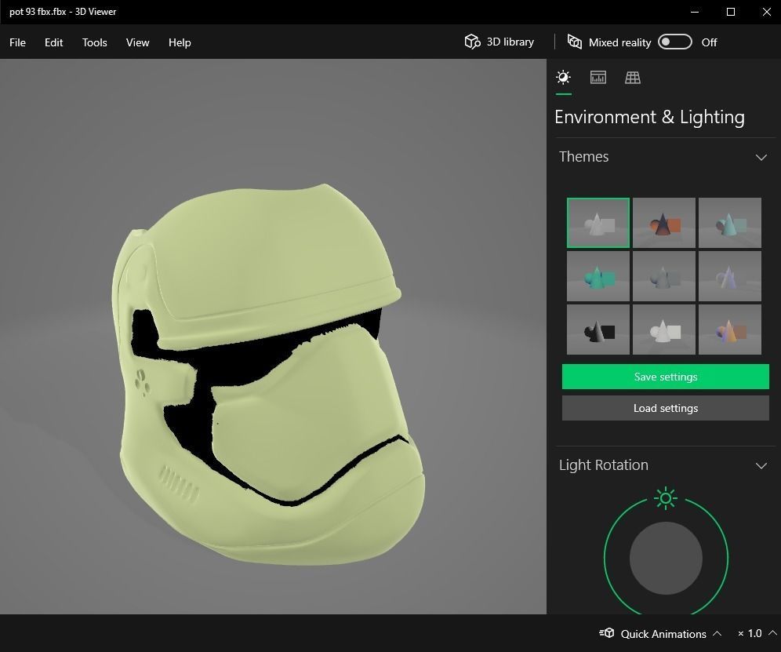Minimize the 3D Viewer window
781x652 pixels.
point(695,12)
